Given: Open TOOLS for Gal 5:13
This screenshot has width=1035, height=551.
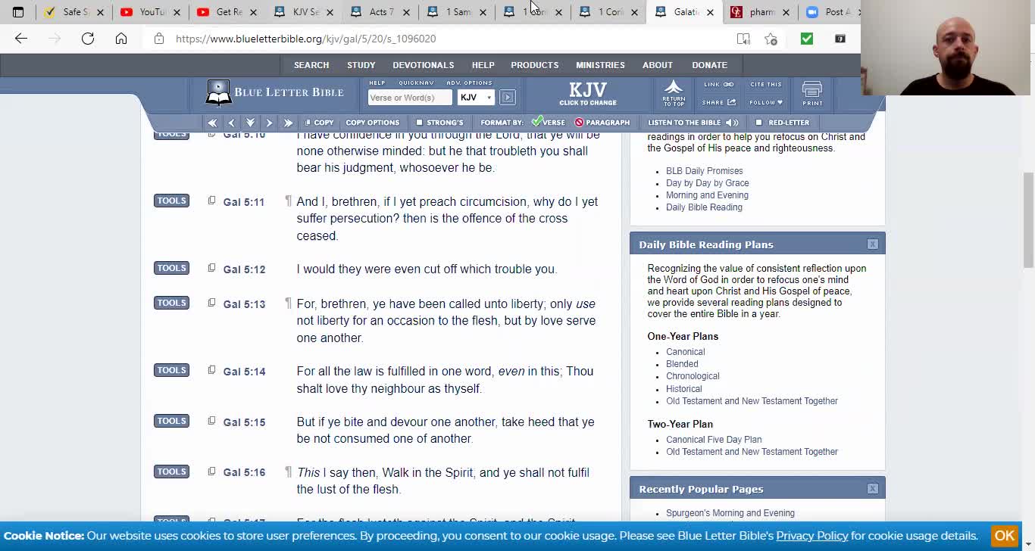Looking at the screenshot, I should pyautogui.click(x=171, y=303).
